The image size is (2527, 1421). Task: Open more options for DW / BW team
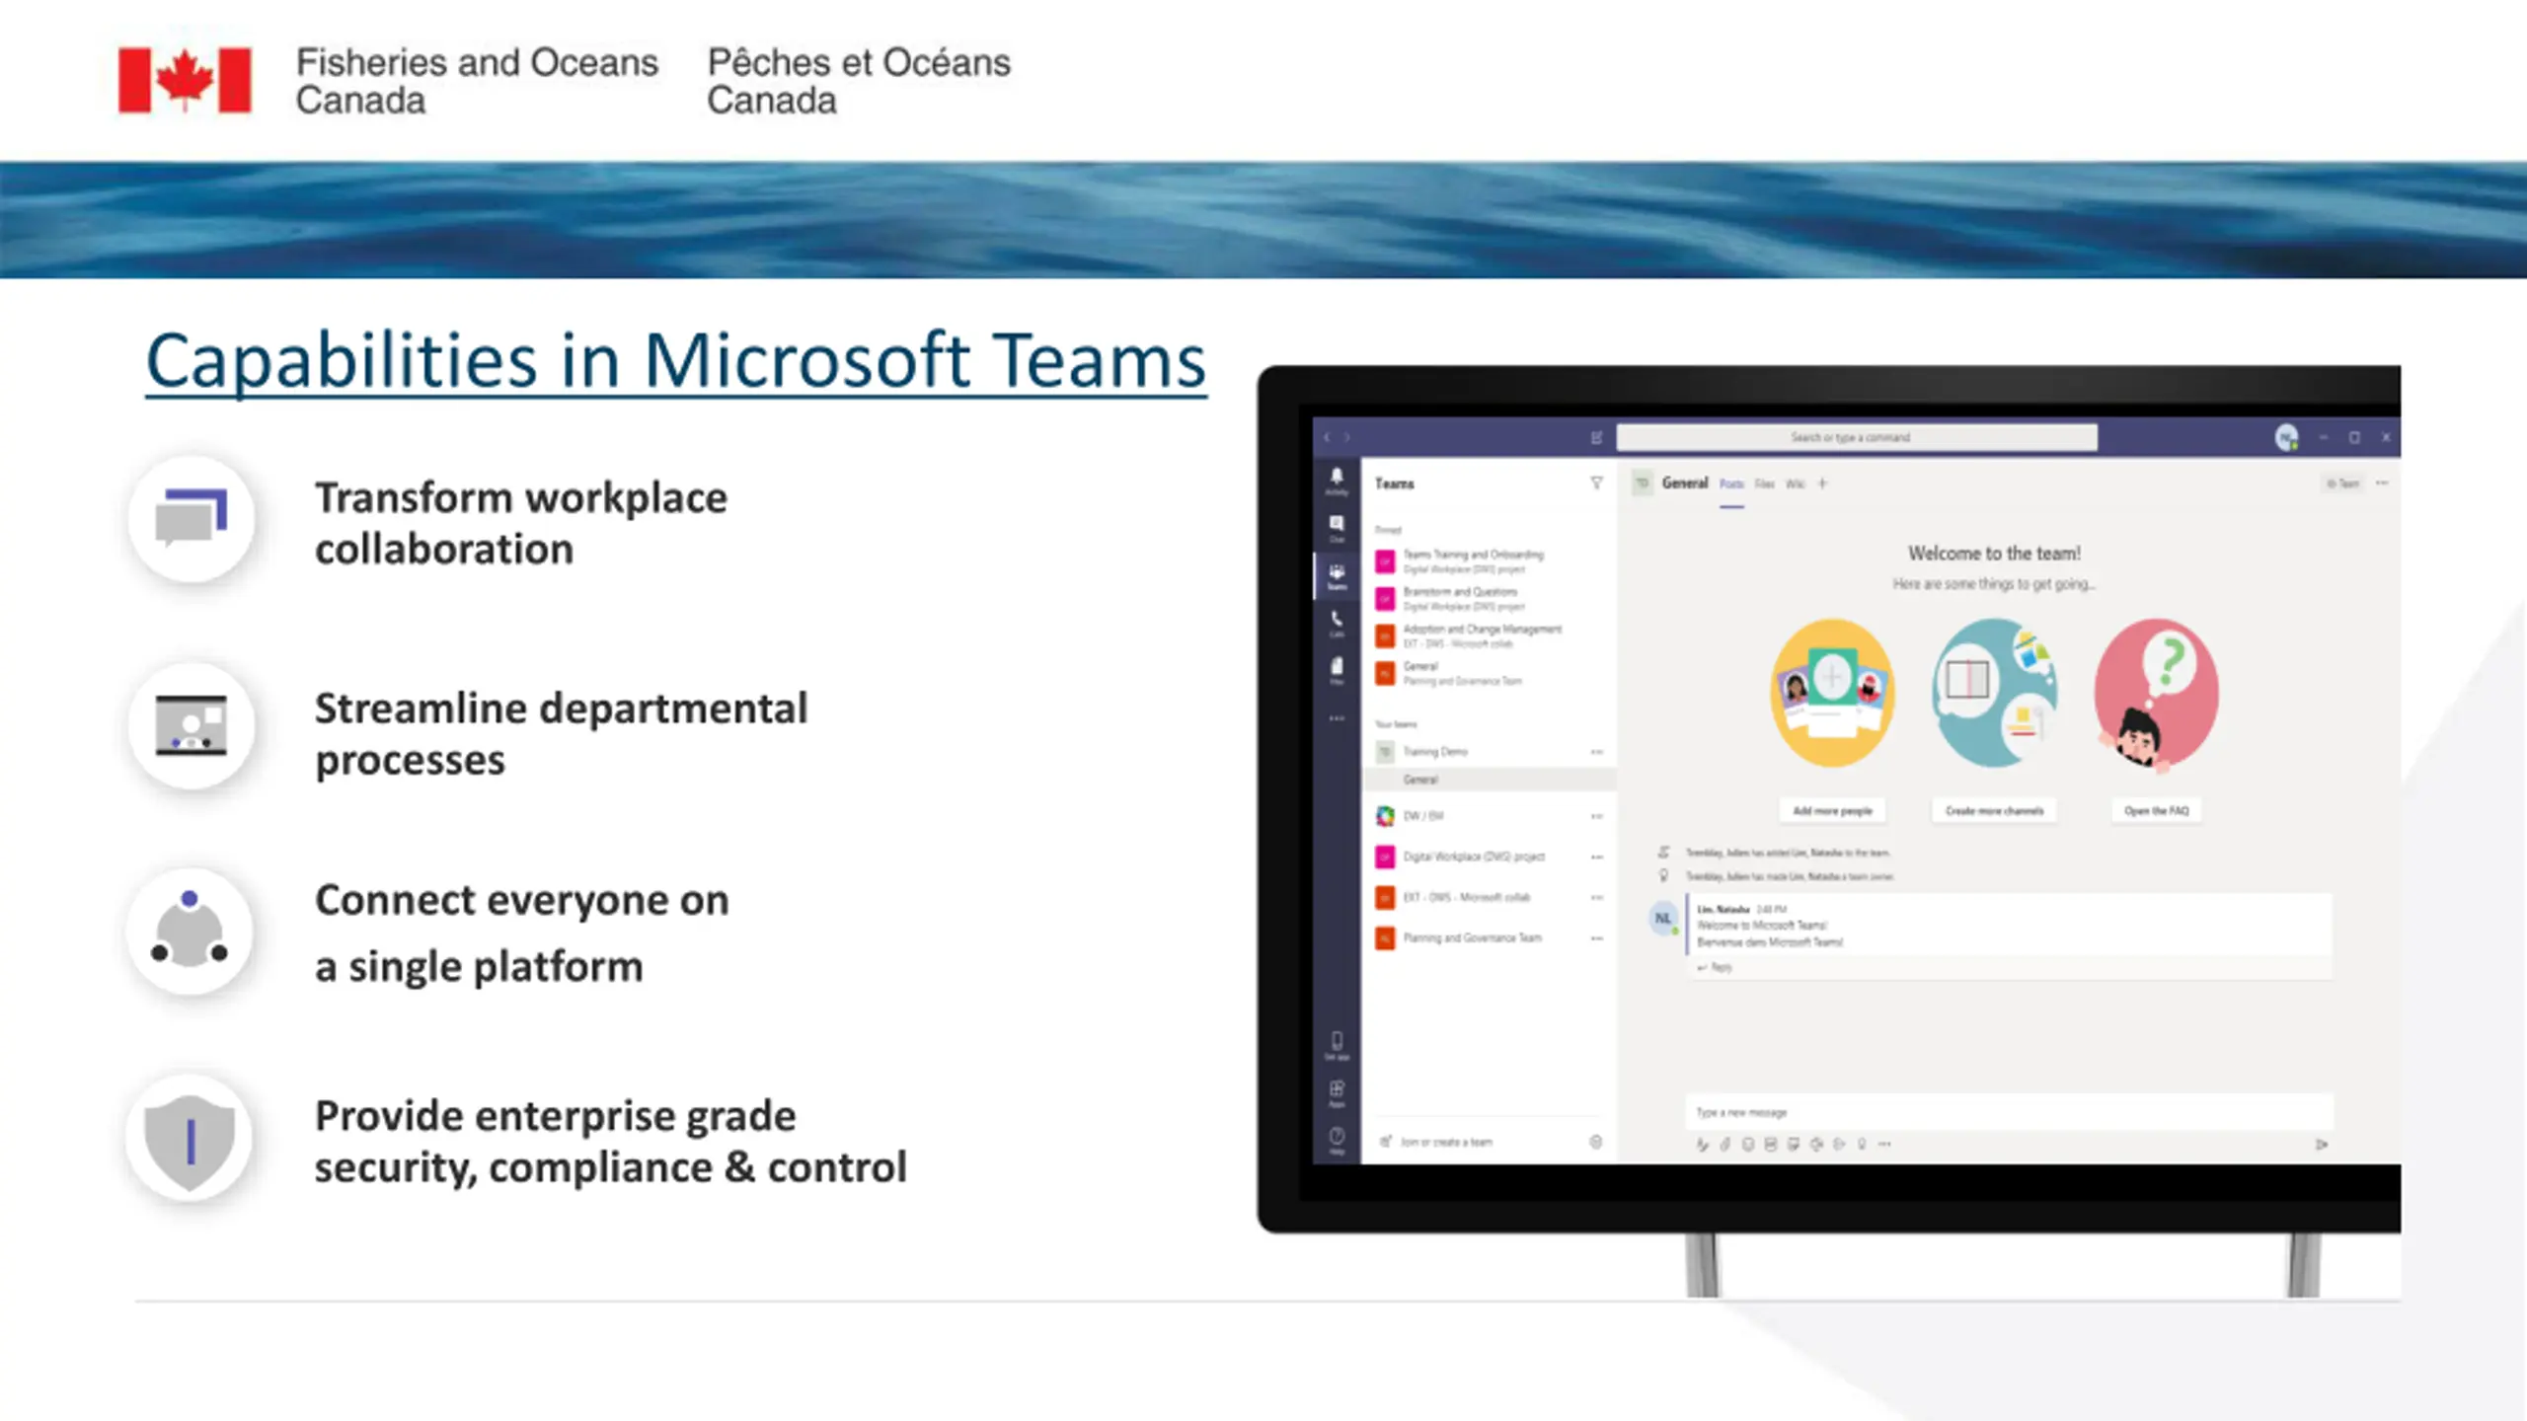coord(1596,816)
